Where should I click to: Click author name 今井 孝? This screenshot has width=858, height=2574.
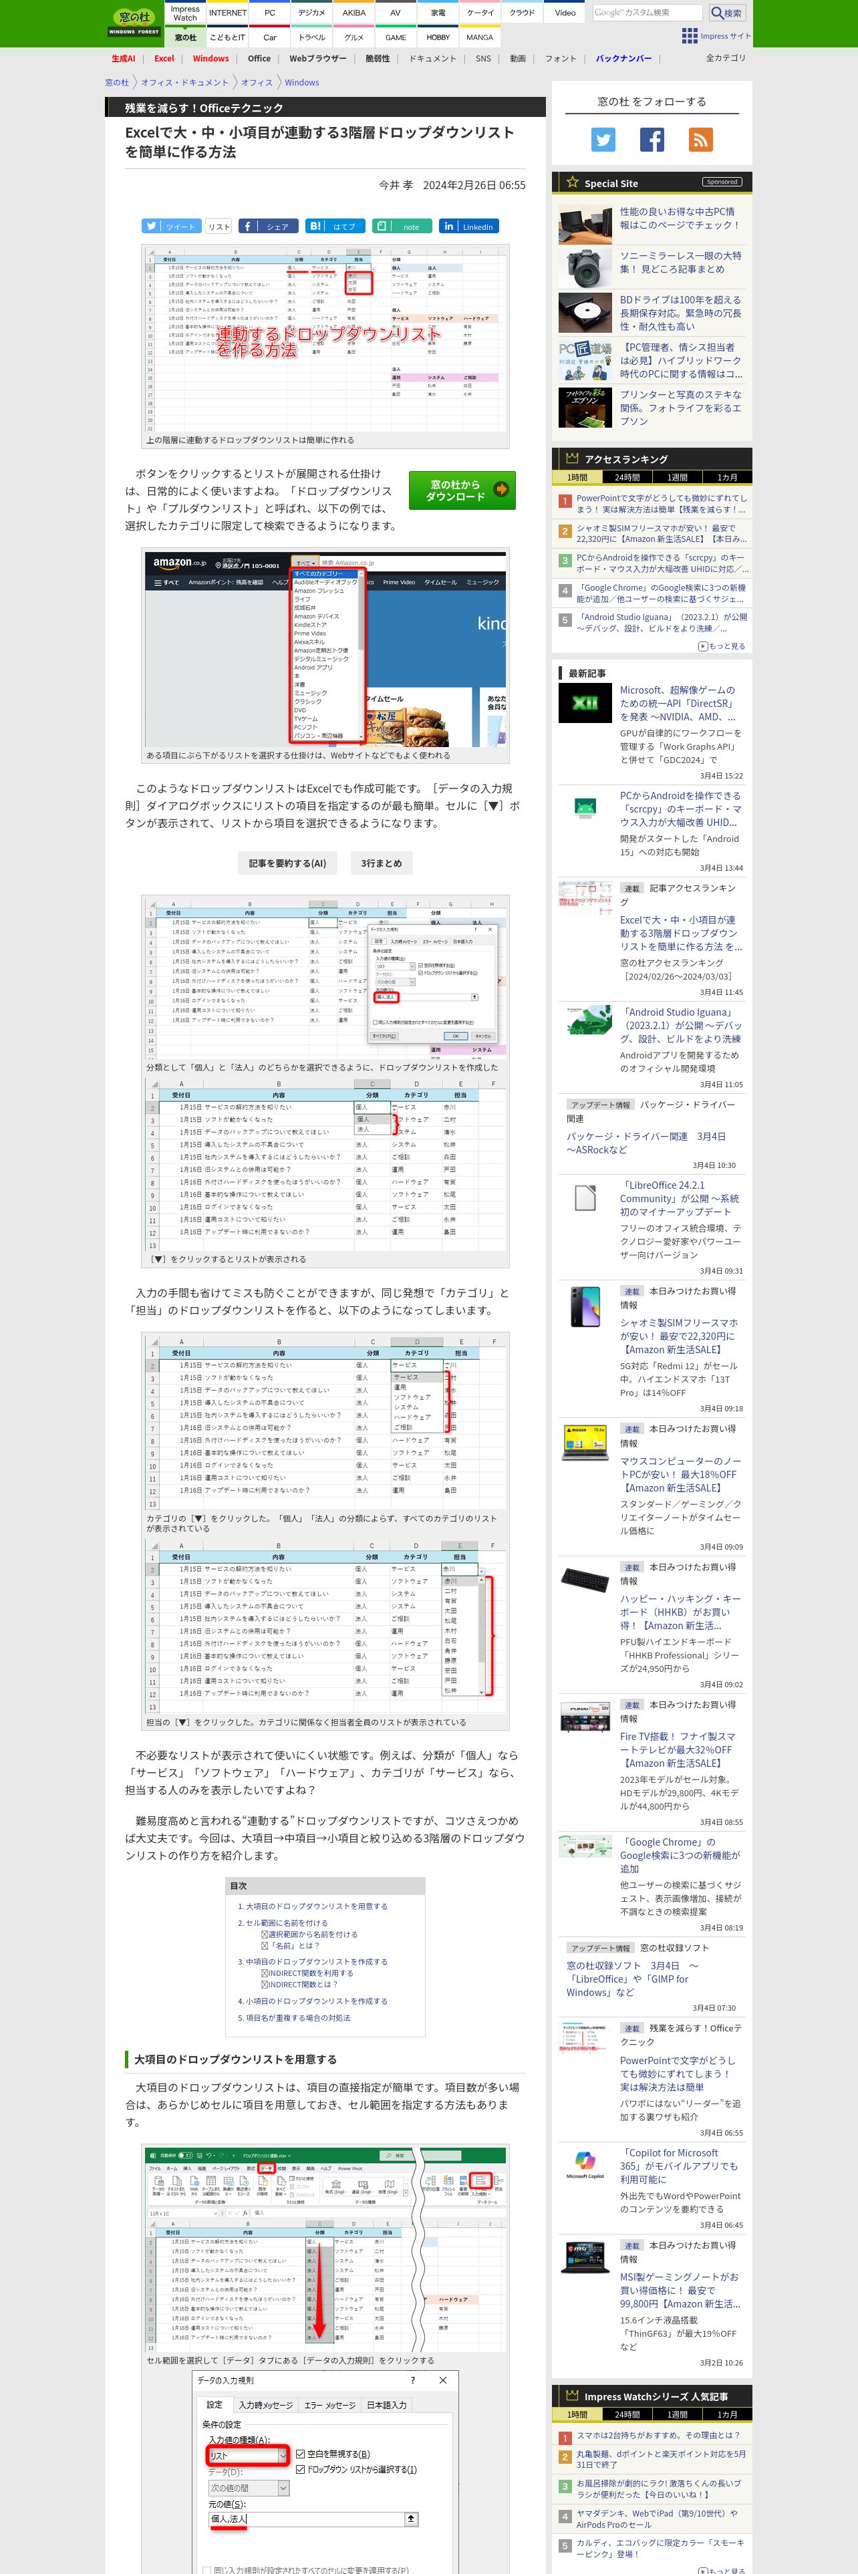396,186
